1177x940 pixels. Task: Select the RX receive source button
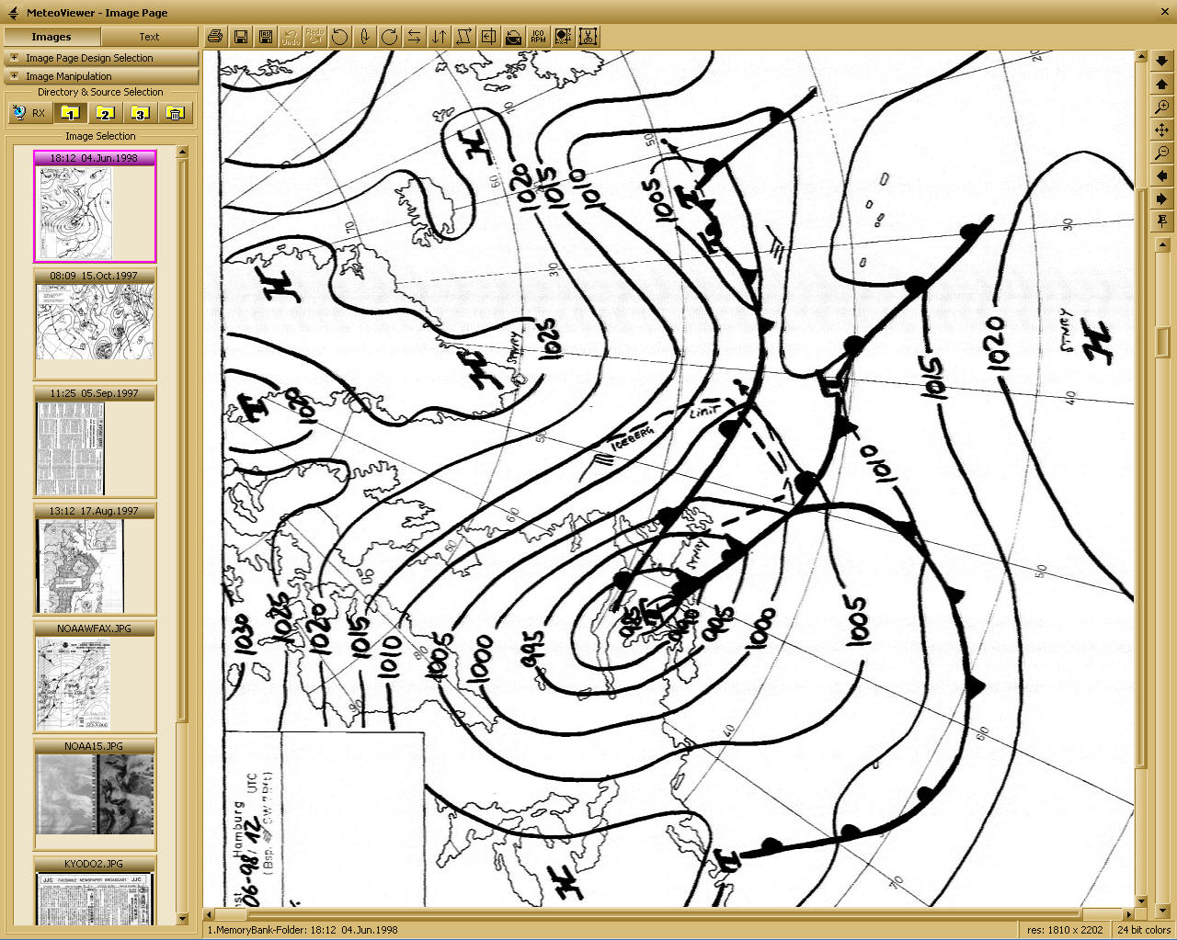tap(29, 113)
